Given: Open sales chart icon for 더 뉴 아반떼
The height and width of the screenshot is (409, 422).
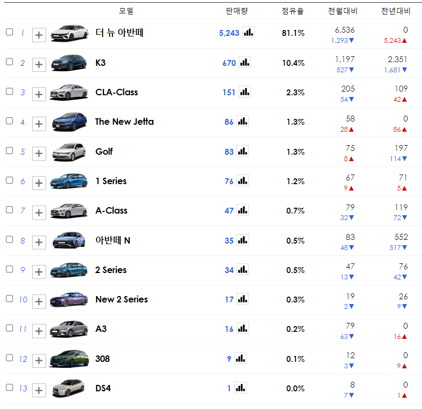Looking at the screenshot, I should pyautogui.click(x=248, y=33).
